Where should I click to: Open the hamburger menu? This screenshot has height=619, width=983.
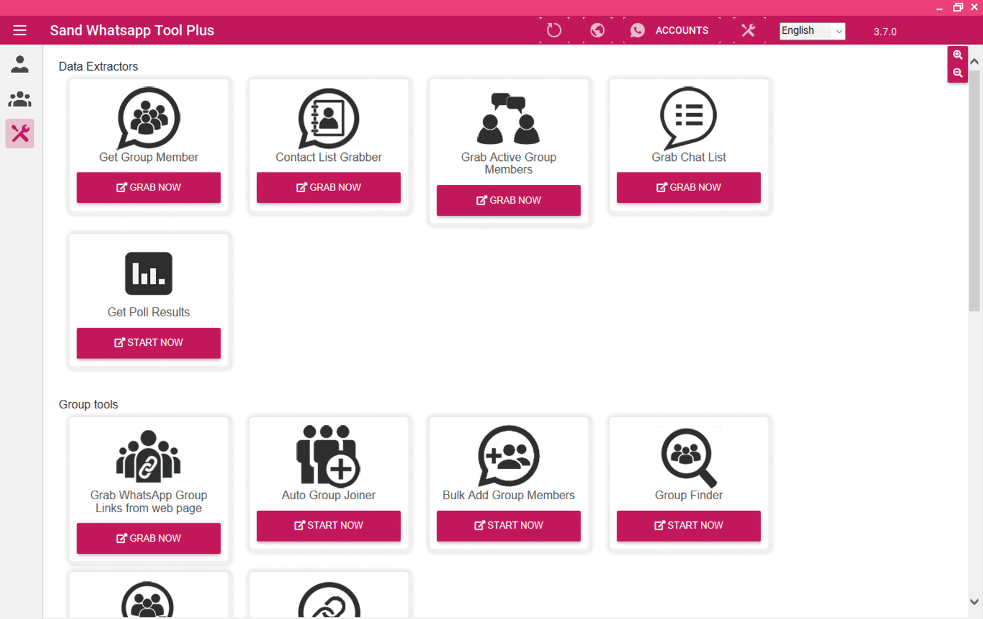20,30
